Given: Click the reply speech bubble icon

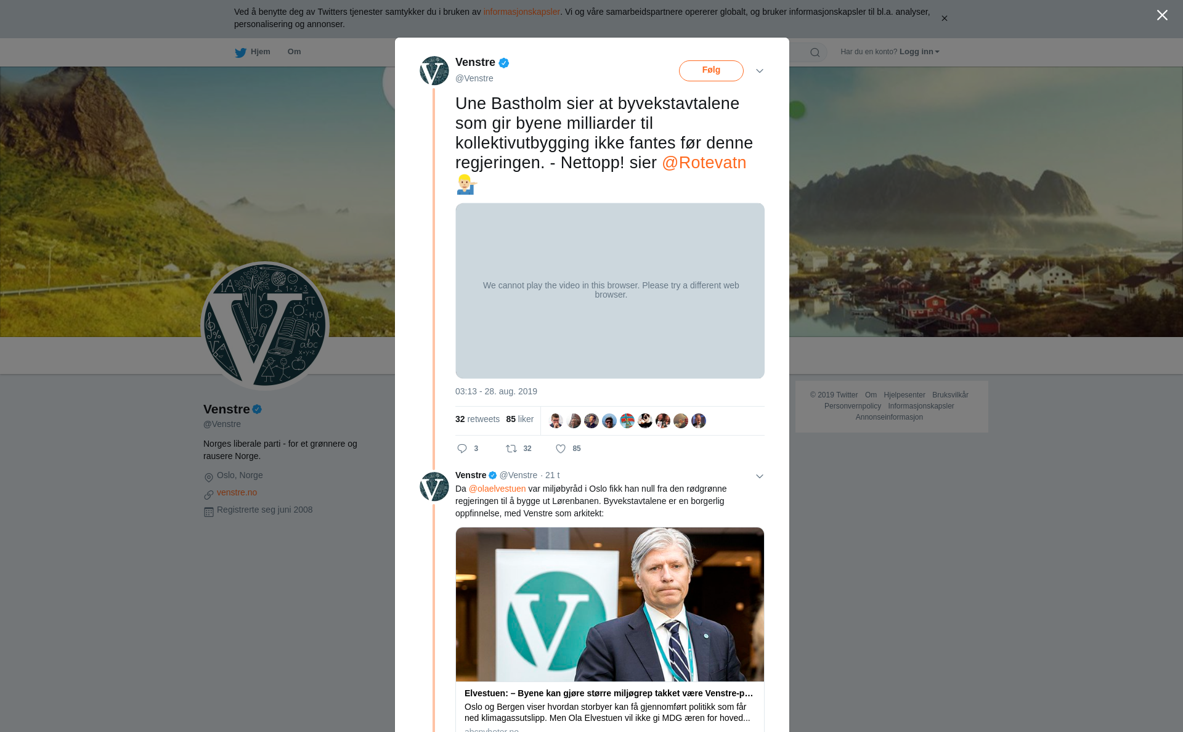Looking at the screenshot, I should [x=462, y=449].
